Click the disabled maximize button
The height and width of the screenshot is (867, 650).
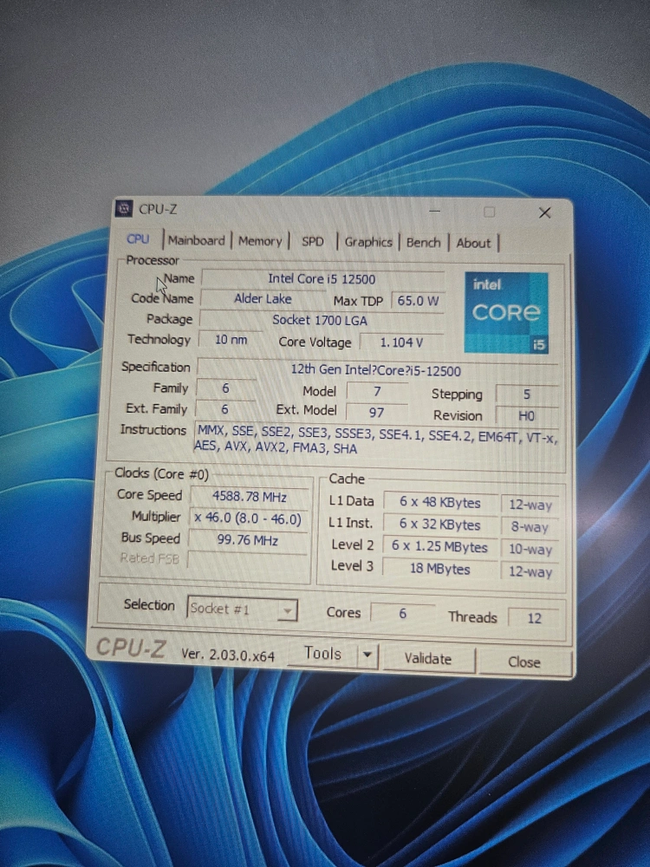coord(489,212)
